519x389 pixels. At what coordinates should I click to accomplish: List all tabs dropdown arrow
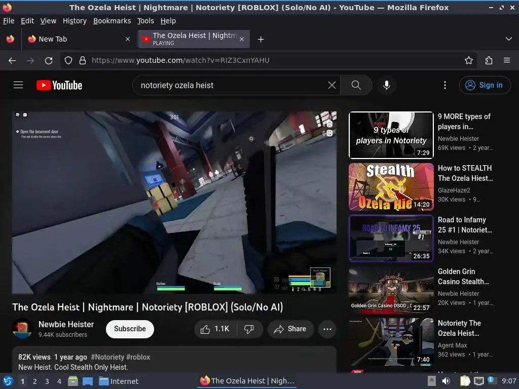click(508, 39)
